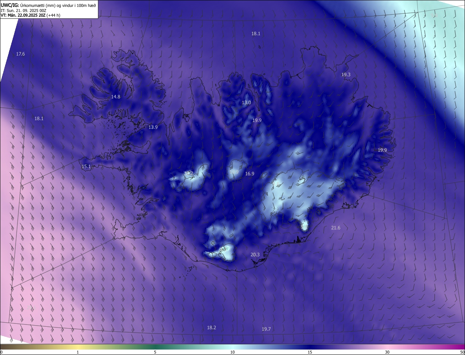Viewport: 465px width, 355px height.
Task: Click the '0' tick on the color scale
Action: pos(1,352)
